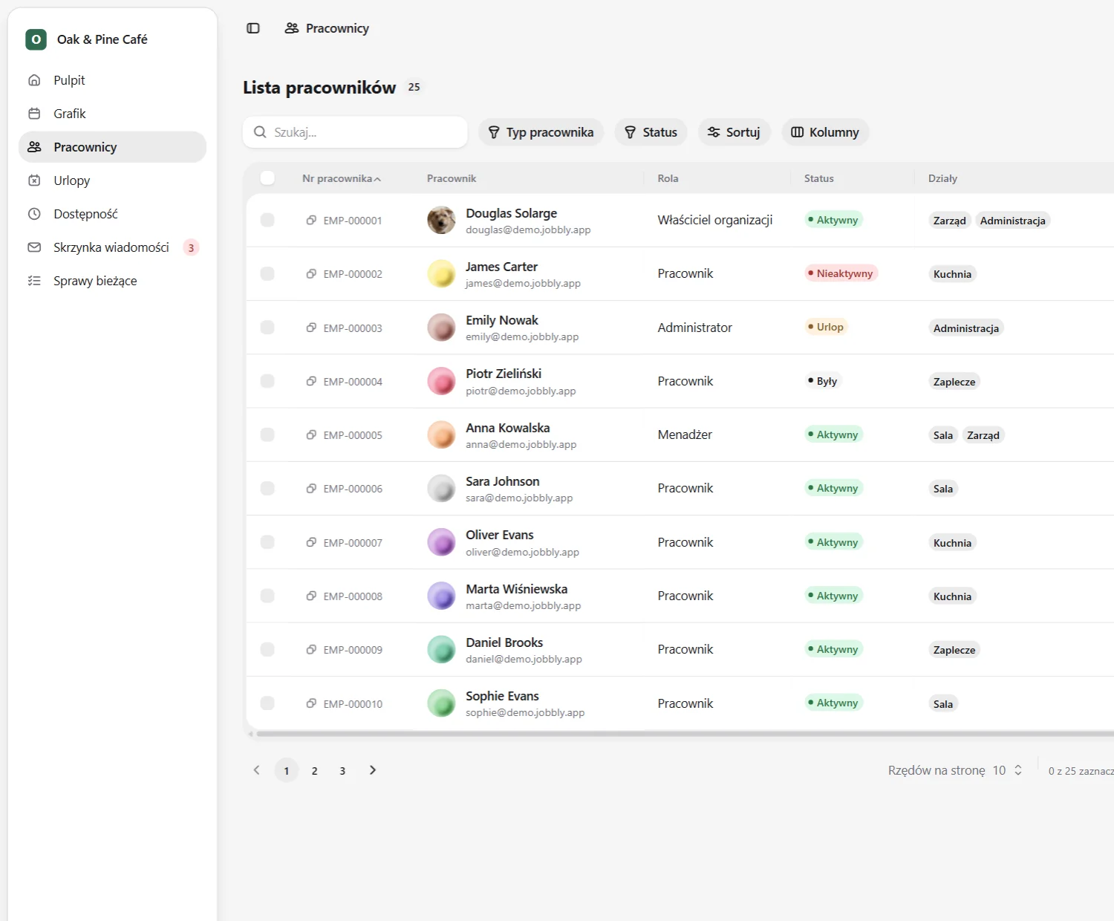Viewport: 1114px width, 921px height.
Task: Click the Szukaj search field
Action: [x=355, y=132]
